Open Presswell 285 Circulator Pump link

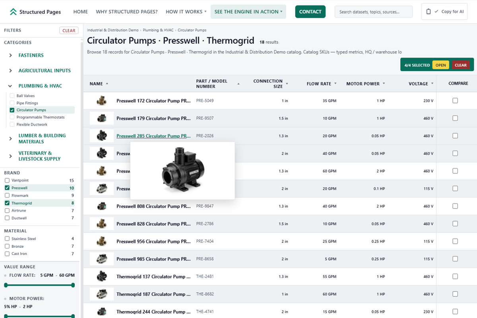coord(153,136)
